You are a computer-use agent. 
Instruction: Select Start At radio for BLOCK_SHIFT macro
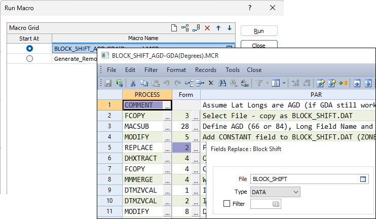(x=29, y=49)
